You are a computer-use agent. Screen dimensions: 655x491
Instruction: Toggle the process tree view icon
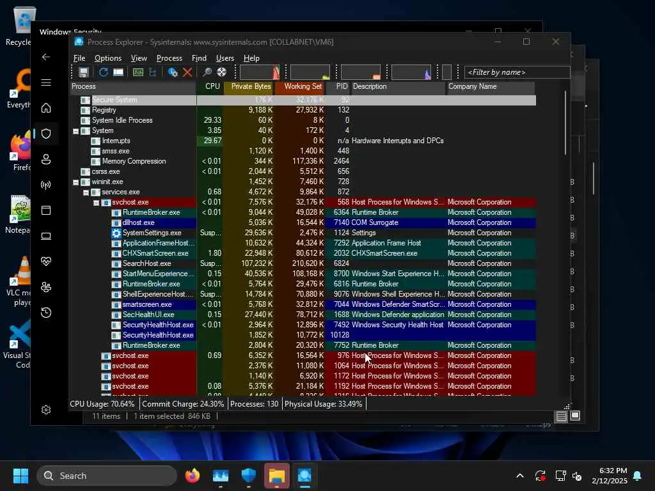152,72
